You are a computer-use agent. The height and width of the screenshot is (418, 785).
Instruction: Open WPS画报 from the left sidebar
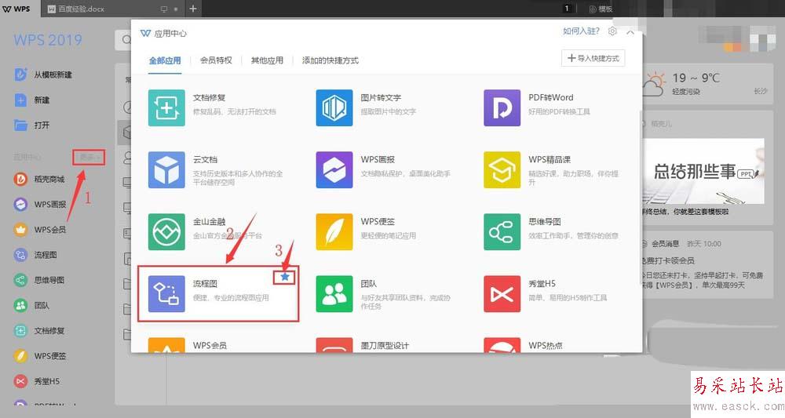40,204
